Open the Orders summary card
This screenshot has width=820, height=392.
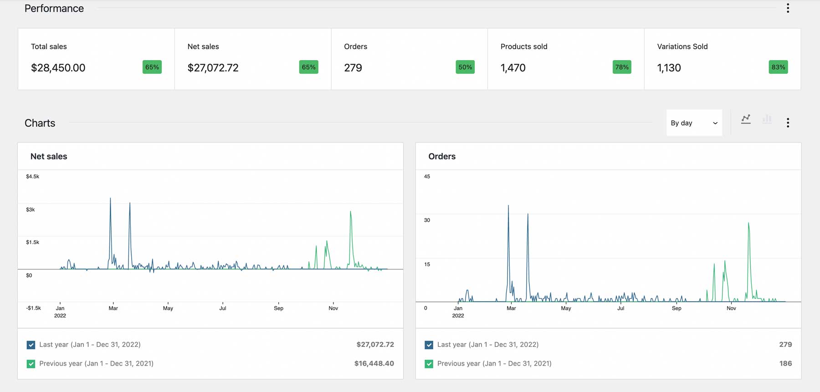click(x=409, y=59)
